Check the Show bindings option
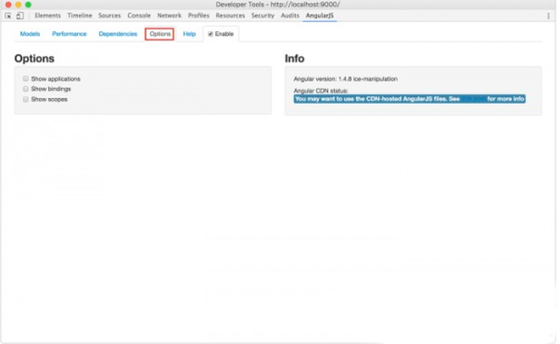Viewport: 560px width, 344px height. (x=26, y=89)
